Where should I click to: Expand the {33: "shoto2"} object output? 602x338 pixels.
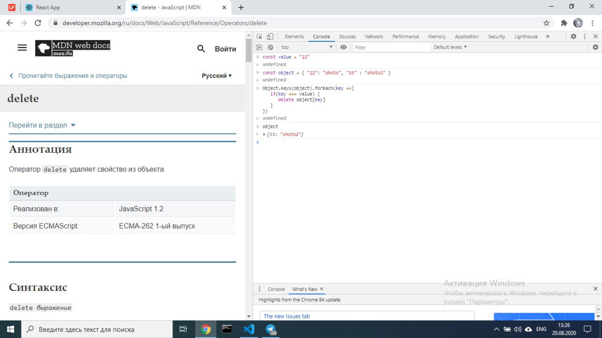[x=264, y=134]
